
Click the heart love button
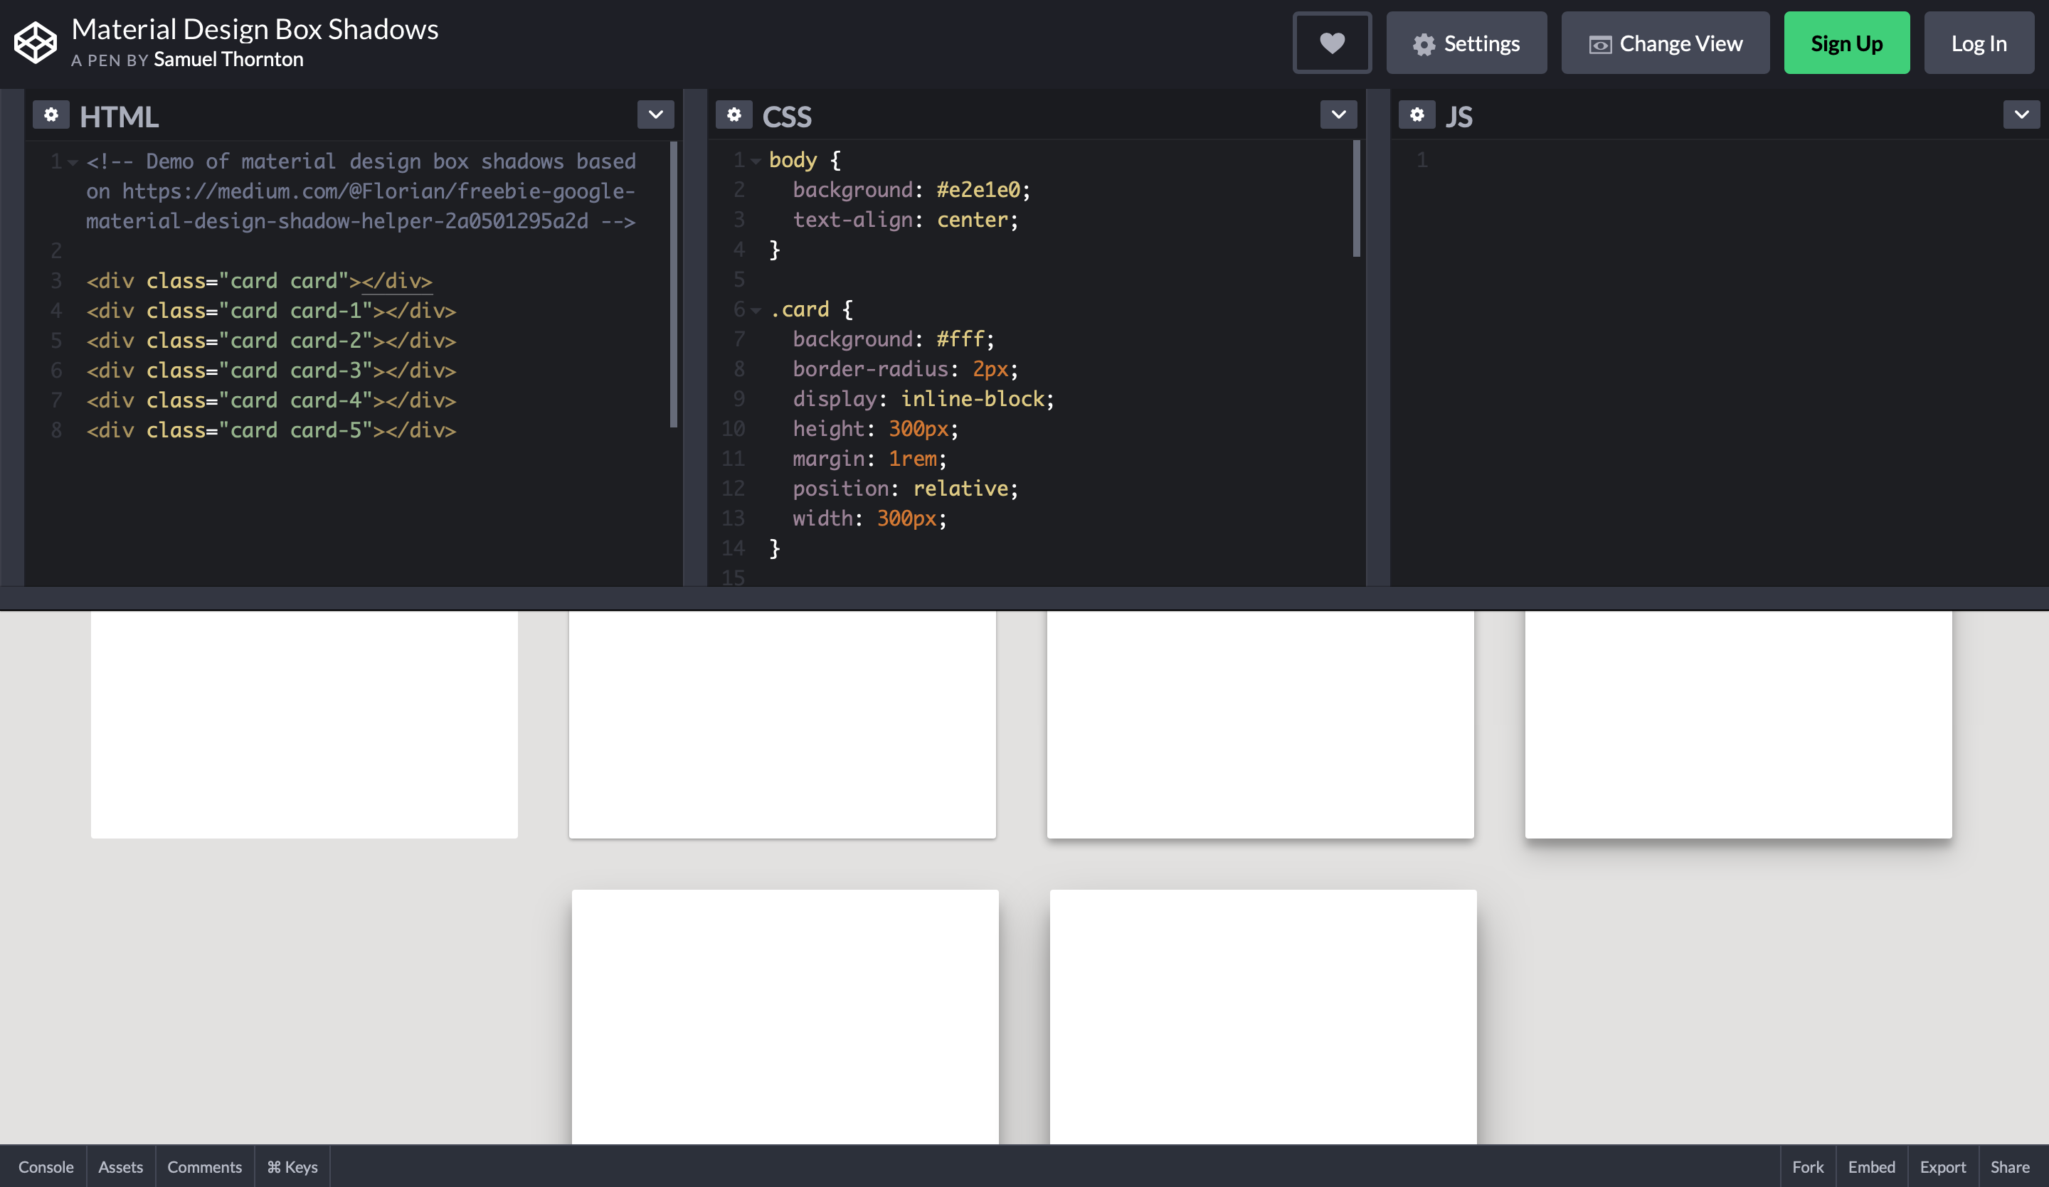tap(1331, 43)
